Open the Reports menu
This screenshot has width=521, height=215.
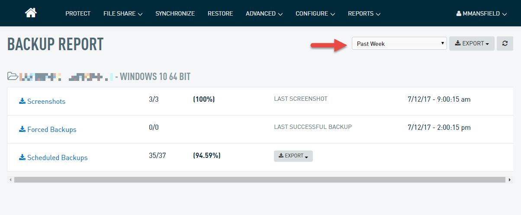pos(364,13)
